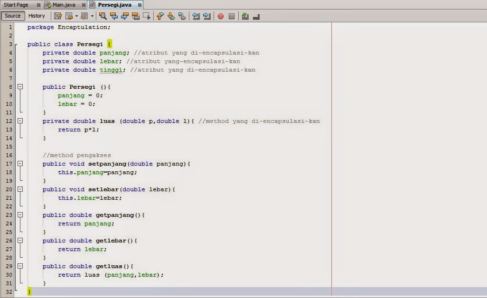
Task: Switch to the History view
Action: pyautogui.click(x=37, y=16)
